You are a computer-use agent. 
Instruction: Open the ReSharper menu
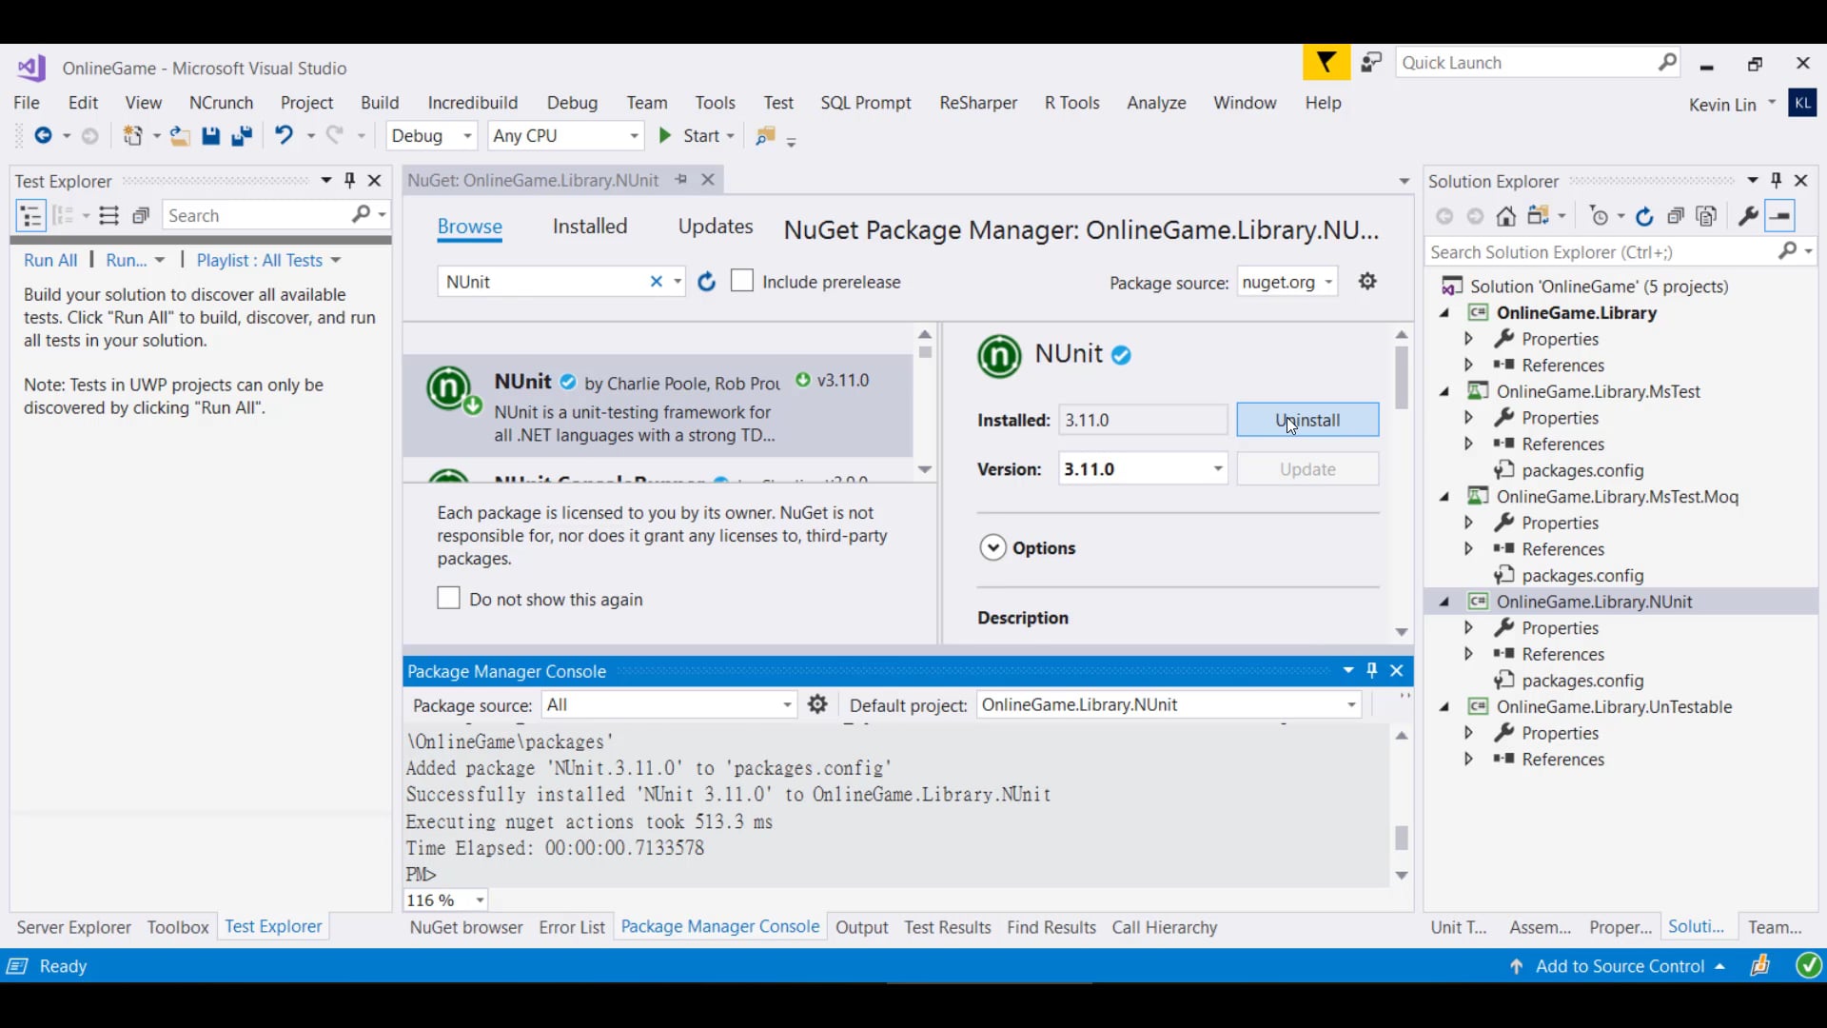pyautogui.click(x=977, y=103)
